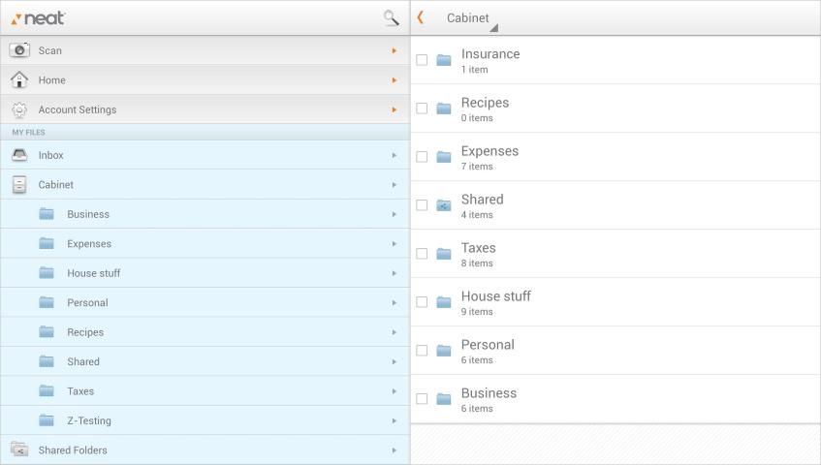The width and height of the screenshot is (821, 465).
Task: Expand the House stuff sidebar arrow
Action: [x=394, y=273]
